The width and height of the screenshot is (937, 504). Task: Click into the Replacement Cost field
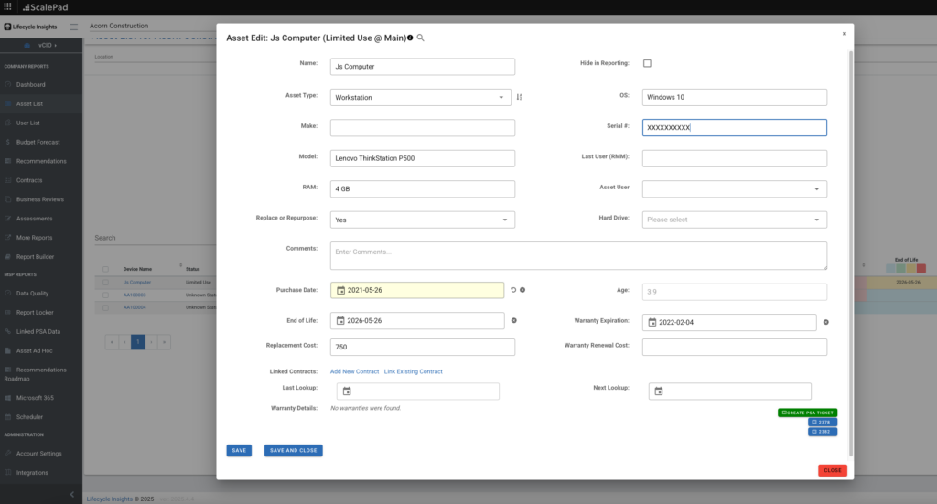[423, 347]
